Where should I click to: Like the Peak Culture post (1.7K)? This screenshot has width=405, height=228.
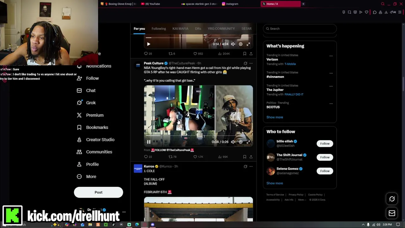click(198, 157)
